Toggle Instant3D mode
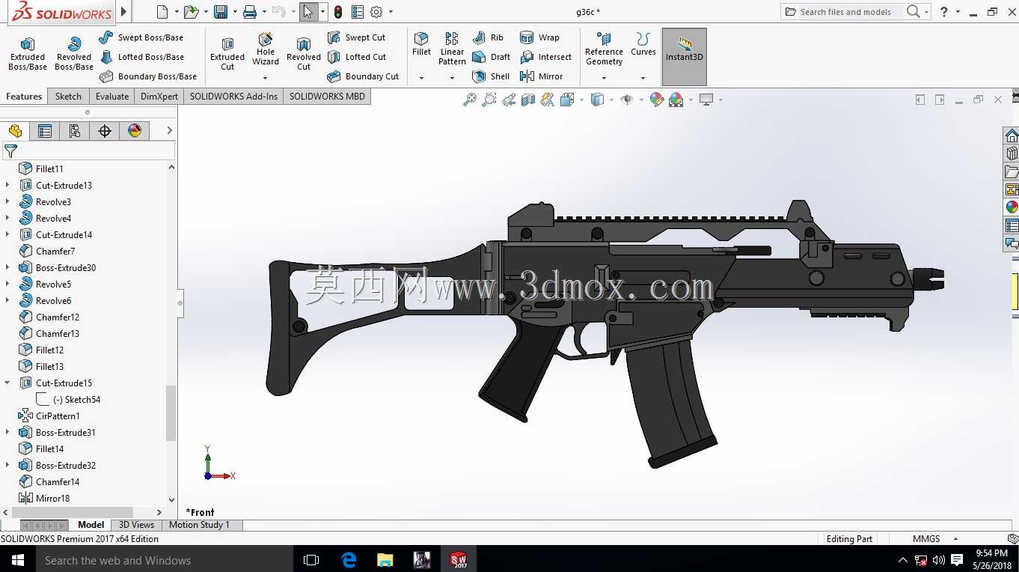1019x572 pixels. coord(685,57)
